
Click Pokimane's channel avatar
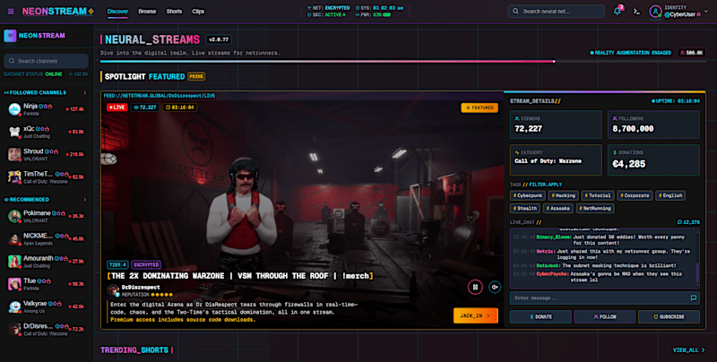click(x=14, y=216)
